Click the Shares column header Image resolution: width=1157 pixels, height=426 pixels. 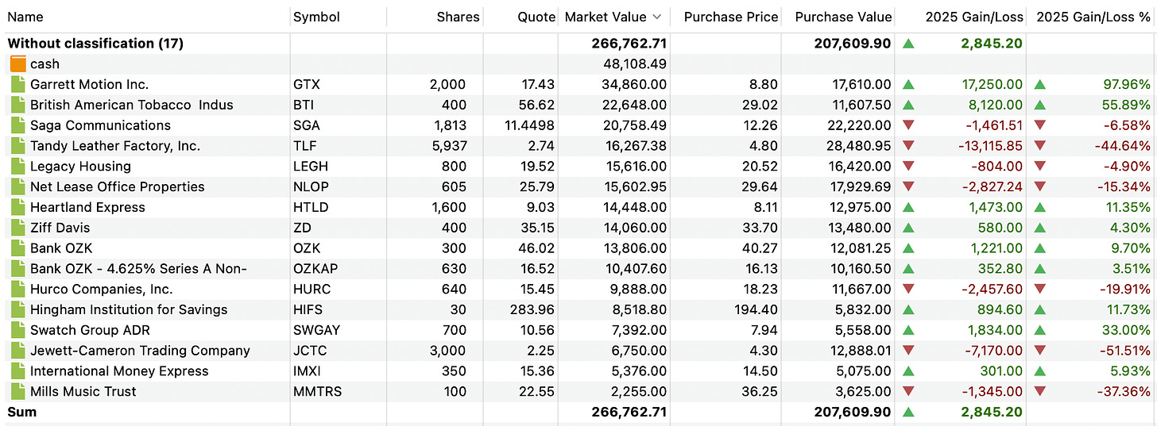[x=458, y=17]
